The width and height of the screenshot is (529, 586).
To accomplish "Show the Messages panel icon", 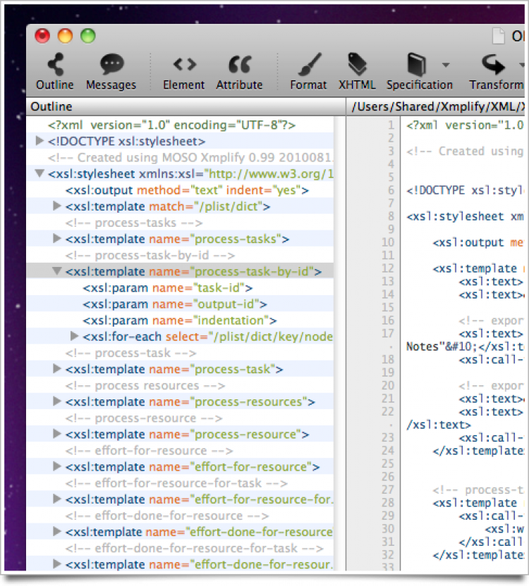I will tap(111, 64).
